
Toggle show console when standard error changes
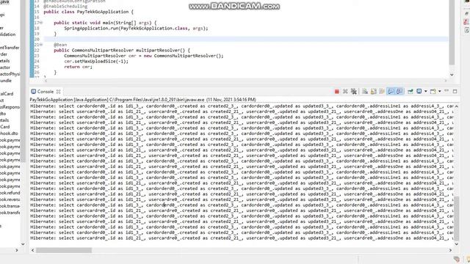pos(399,91)
